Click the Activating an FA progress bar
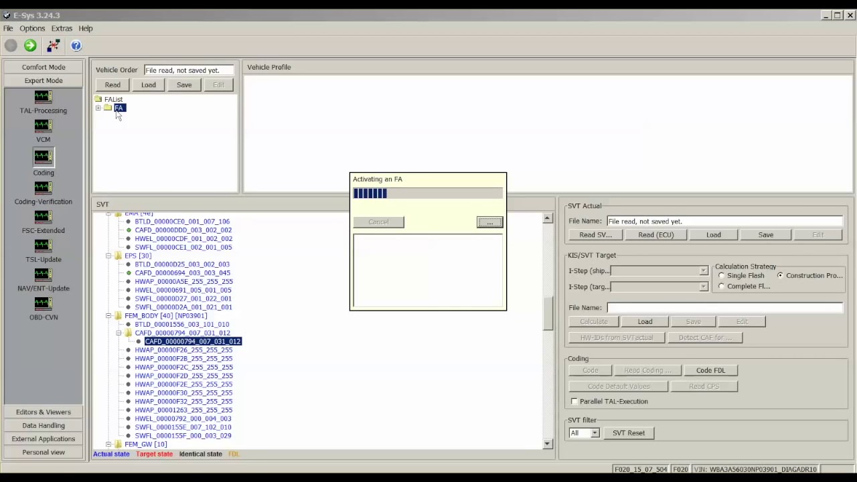Viewport: 857px width, 482px height. 428,193
